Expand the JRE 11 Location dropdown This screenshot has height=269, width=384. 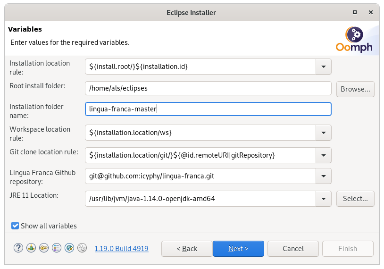(324, 199)
